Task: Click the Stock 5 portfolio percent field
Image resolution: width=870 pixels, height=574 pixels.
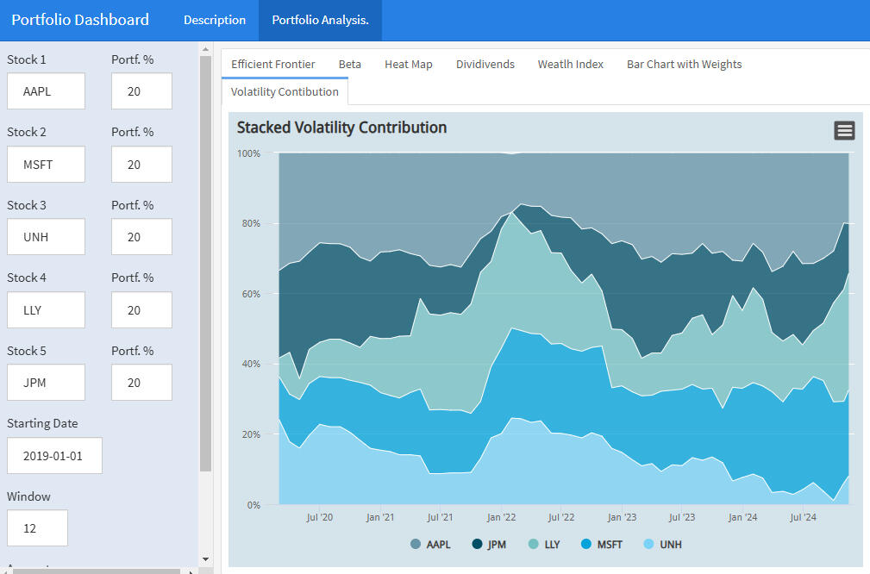Action: tap(141, 383)
